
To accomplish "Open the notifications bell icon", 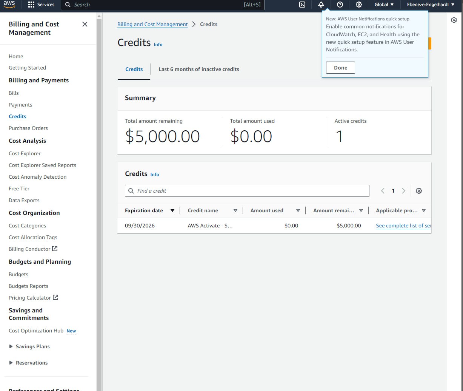I will click(x=321, y=5).
